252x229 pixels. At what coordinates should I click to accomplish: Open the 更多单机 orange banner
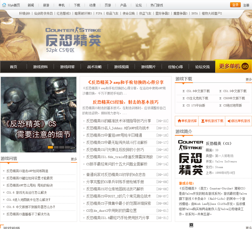[233, 66]
